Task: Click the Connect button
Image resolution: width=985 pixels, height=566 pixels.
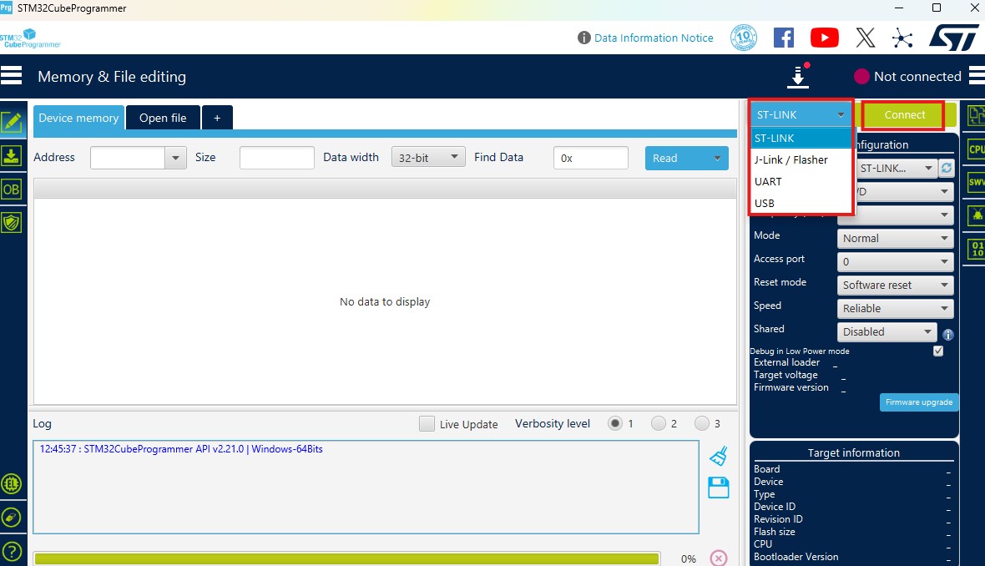Action: point(902,114)
